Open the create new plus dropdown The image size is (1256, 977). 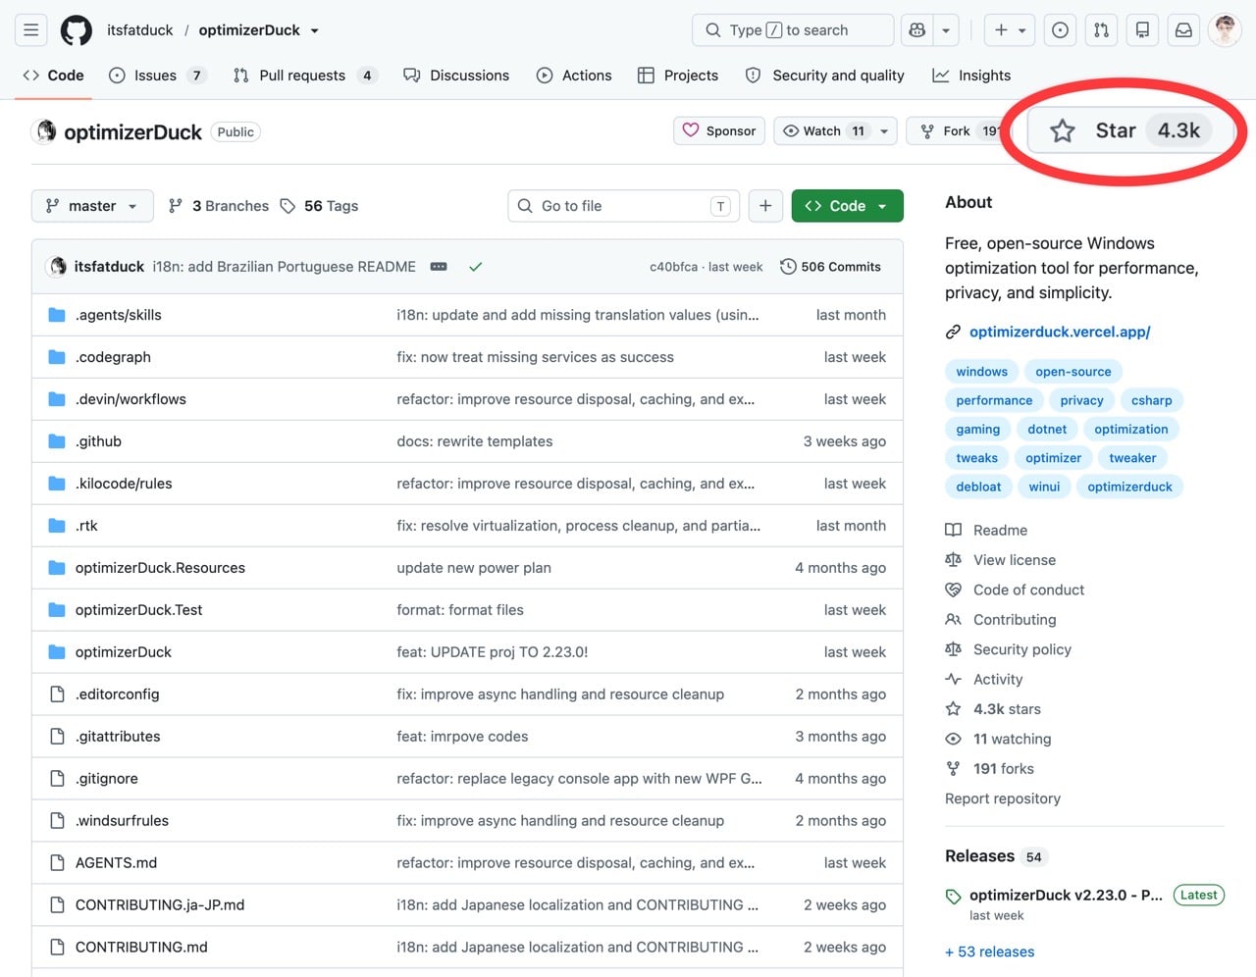click(1010, 30)
